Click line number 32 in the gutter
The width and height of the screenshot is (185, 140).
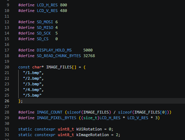click(7, 135)
